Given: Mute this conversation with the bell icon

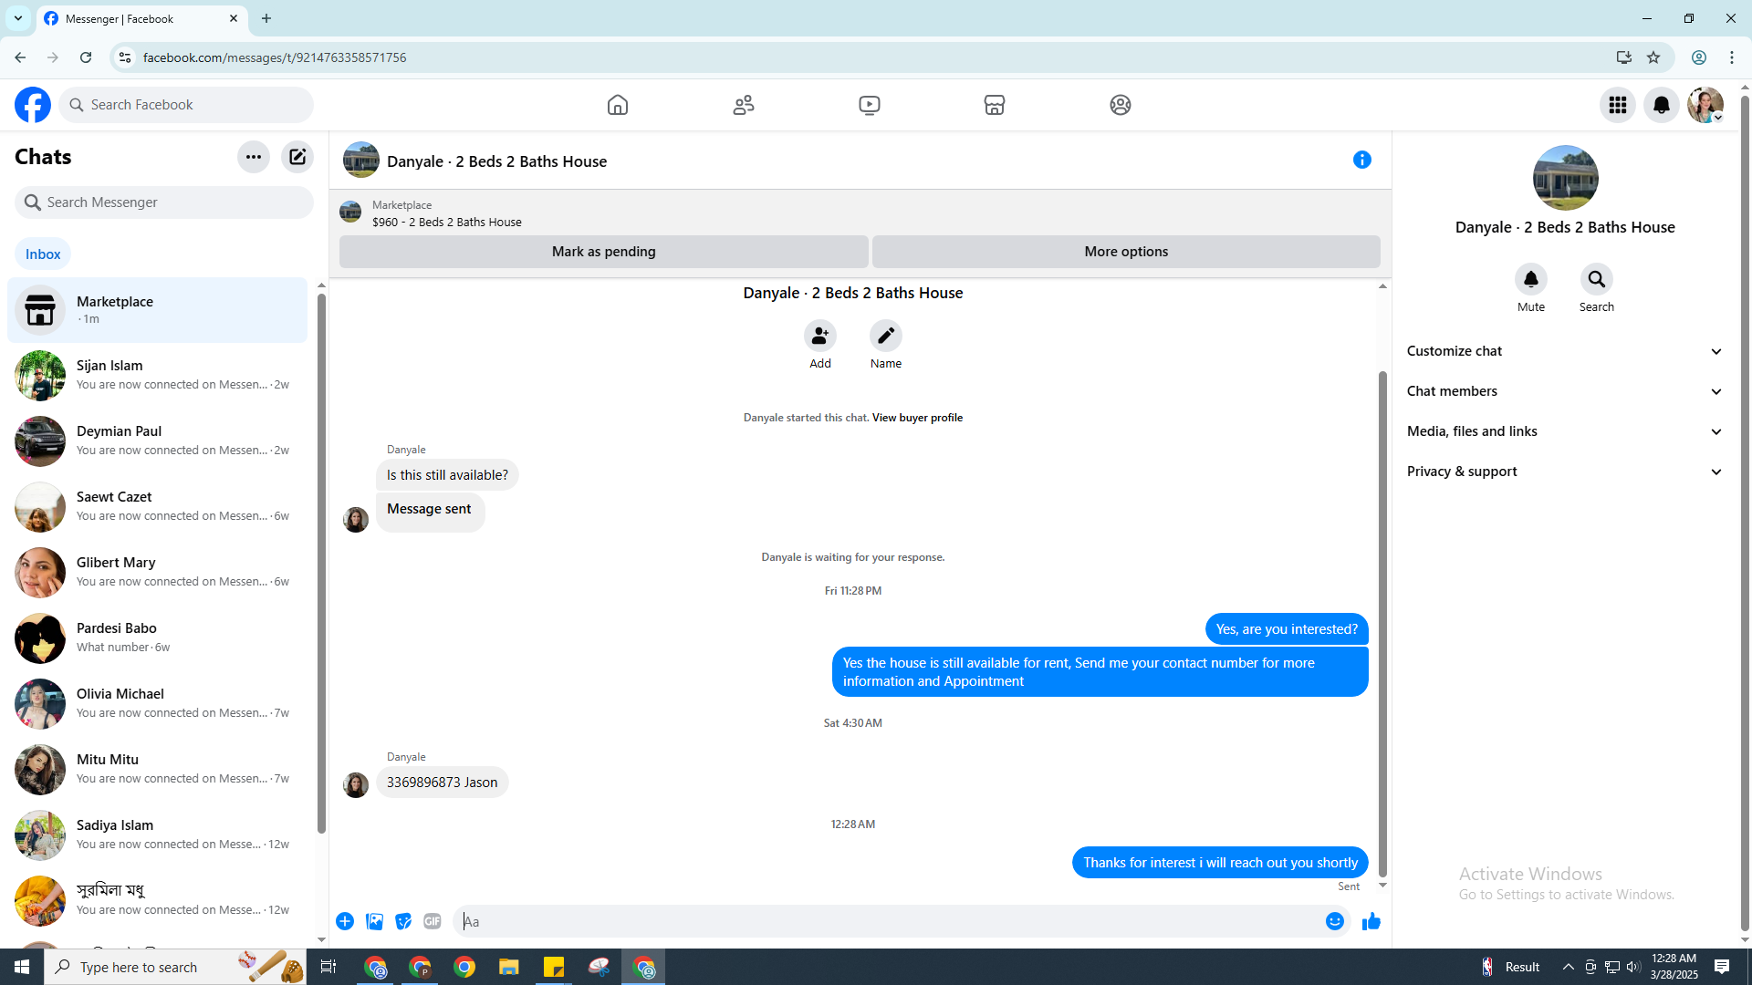Looking at the screenshot, I should (x=1531, y=279).
